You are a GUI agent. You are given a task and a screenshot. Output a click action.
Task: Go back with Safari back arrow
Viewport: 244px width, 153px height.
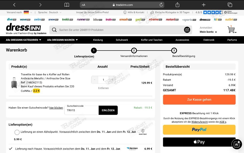pos(14,5)
